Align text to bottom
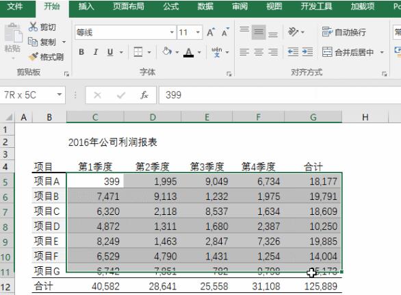The height and width of the screenshot is (295, 401). tap(273, 34)
